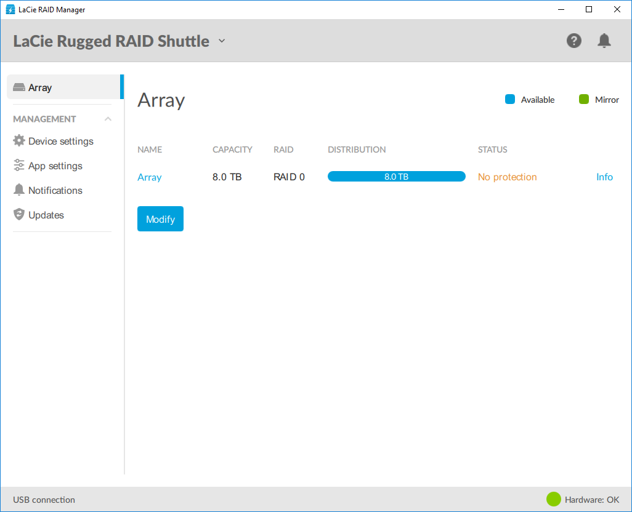This screenshot has width=632, height=512.
Task: Minimize the LaCie RAID Manager window
Action: (x=561, y=9)
